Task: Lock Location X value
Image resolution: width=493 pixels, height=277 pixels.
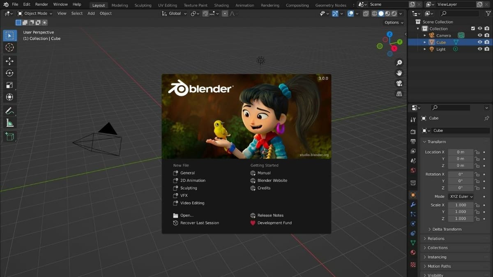Action: (477, 152)
